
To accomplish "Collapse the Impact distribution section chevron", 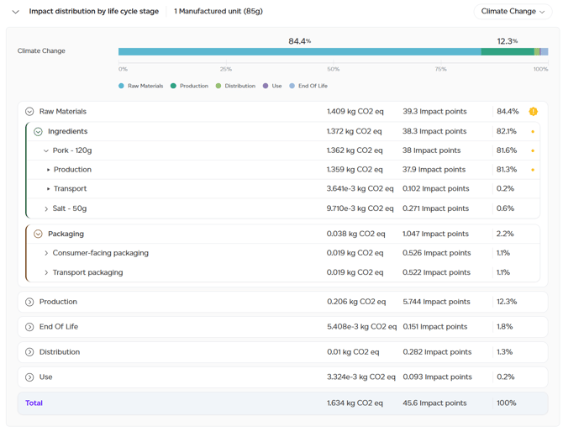I will pos(15,12).
